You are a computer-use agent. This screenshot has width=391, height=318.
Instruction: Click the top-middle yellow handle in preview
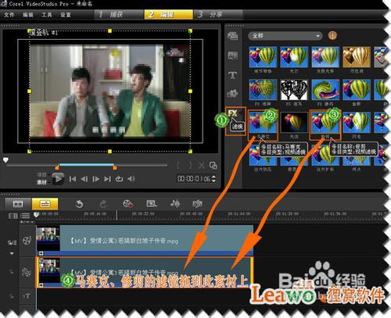[109, 31]
